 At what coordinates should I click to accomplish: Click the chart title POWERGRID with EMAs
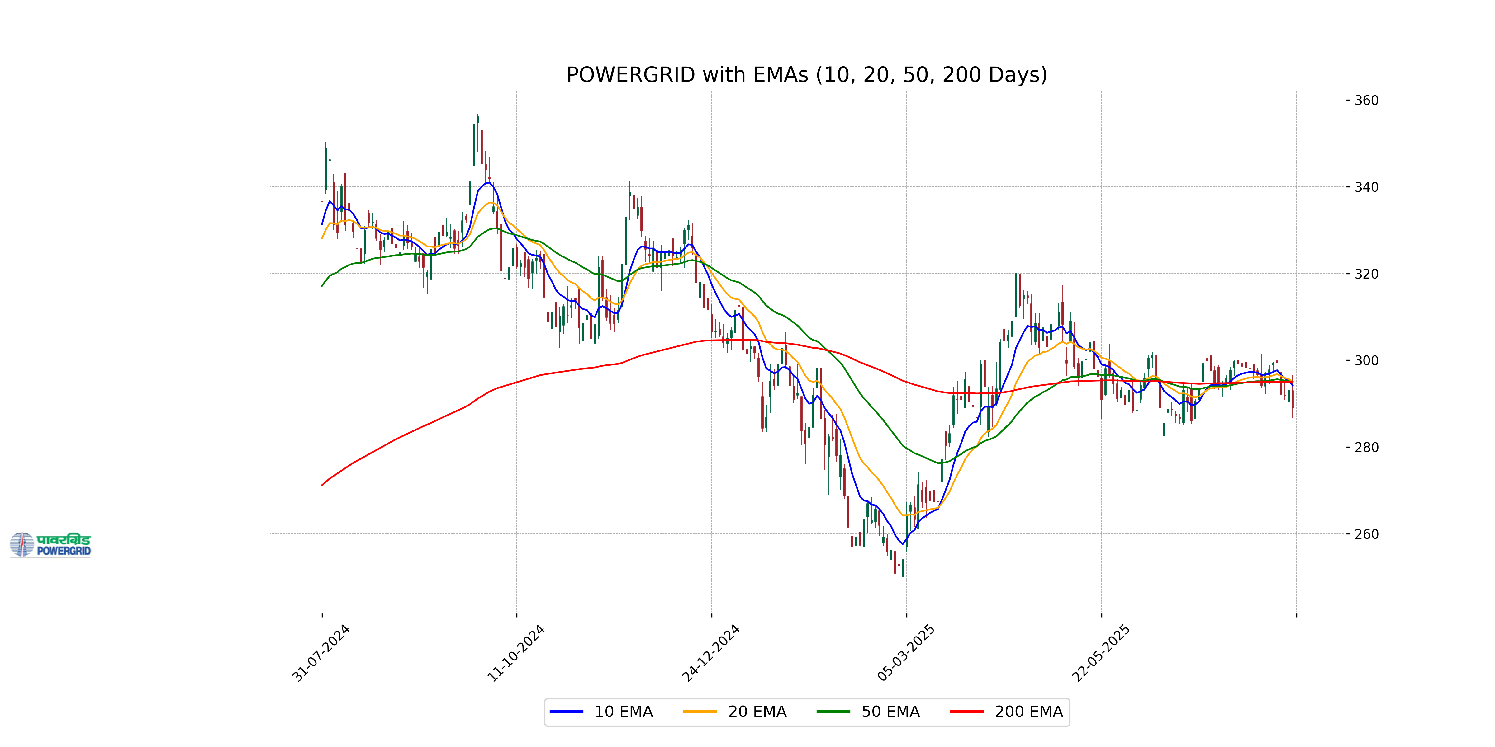click(x=807, y=75)
